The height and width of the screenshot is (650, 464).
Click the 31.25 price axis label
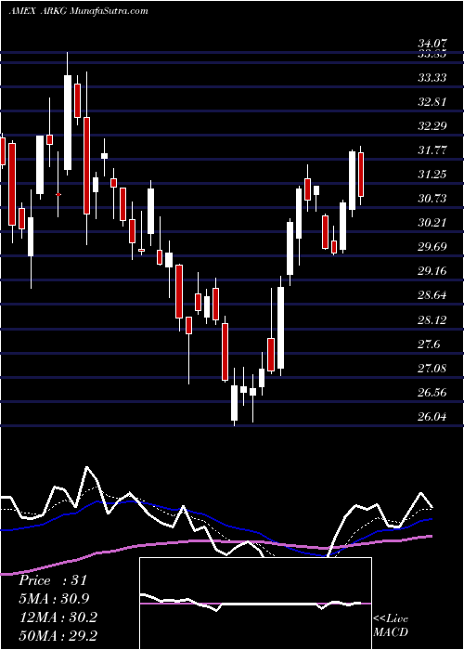pos(432,175)
